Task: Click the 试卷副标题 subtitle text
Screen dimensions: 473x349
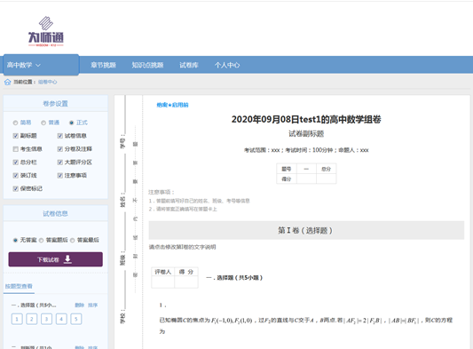Action: click(306, 133)
